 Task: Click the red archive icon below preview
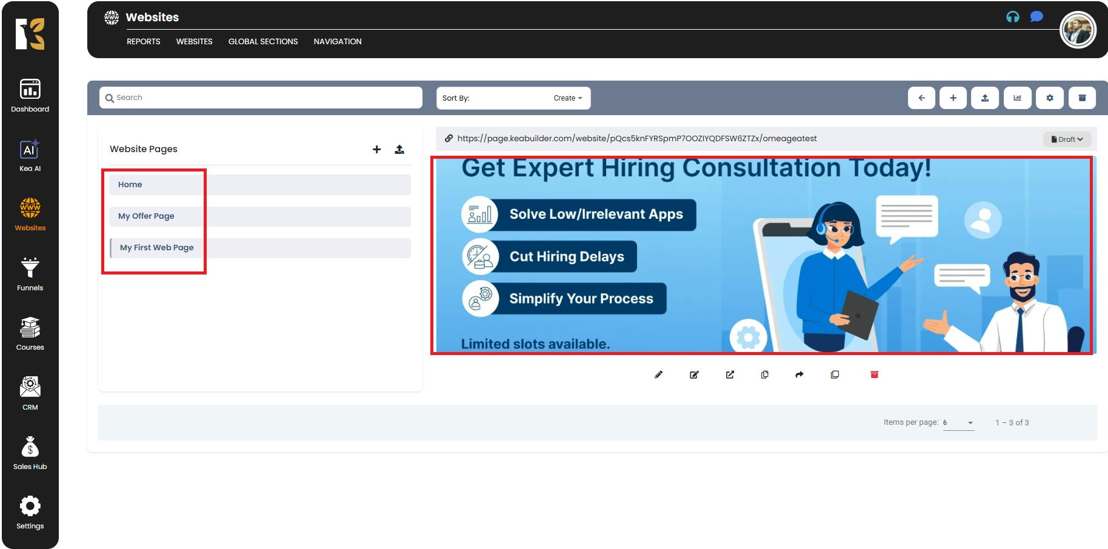pos(874,374)
